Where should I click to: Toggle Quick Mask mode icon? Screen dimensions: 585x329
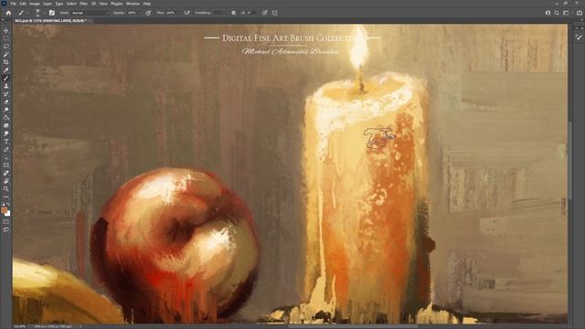click(6, 222)
